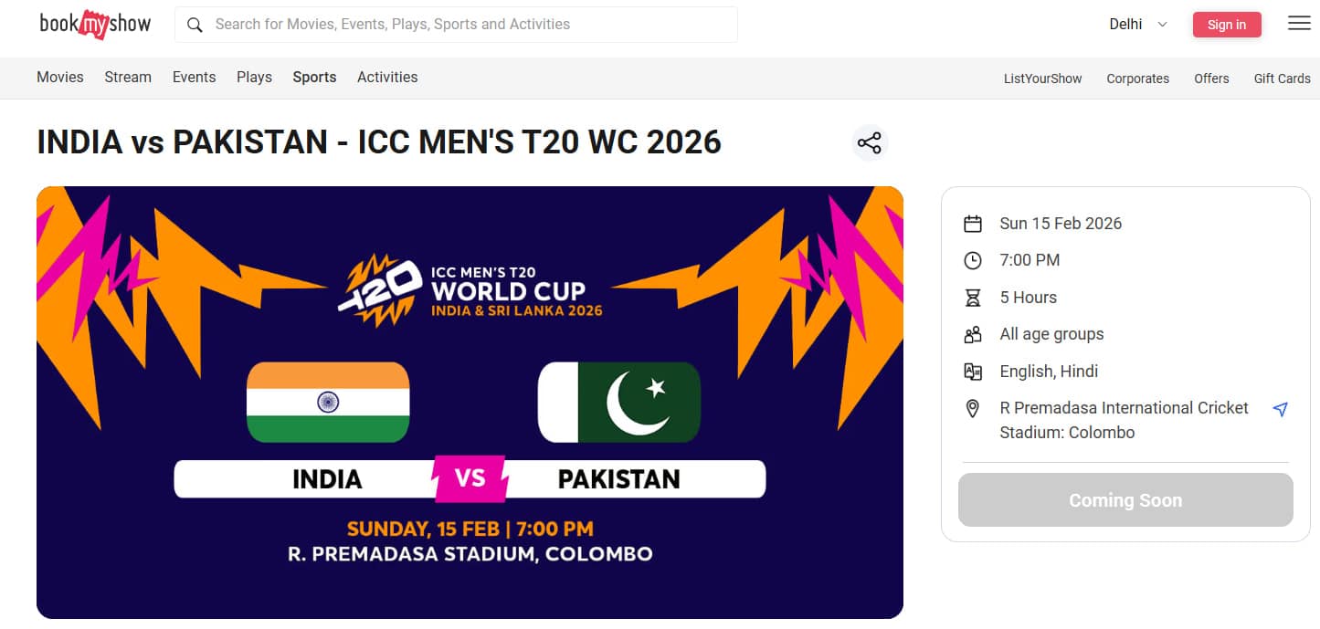Open the Offers page
Image resolution: width=1320 pixels, height=629 pixels.
point(1211,79)
